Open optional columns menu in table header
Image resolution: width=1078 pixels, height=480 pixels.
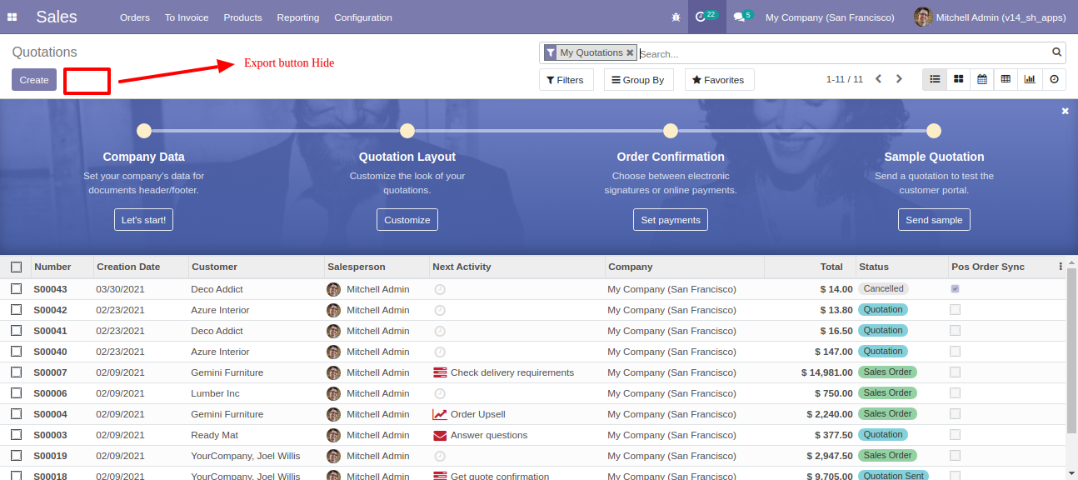(1061, 267)
